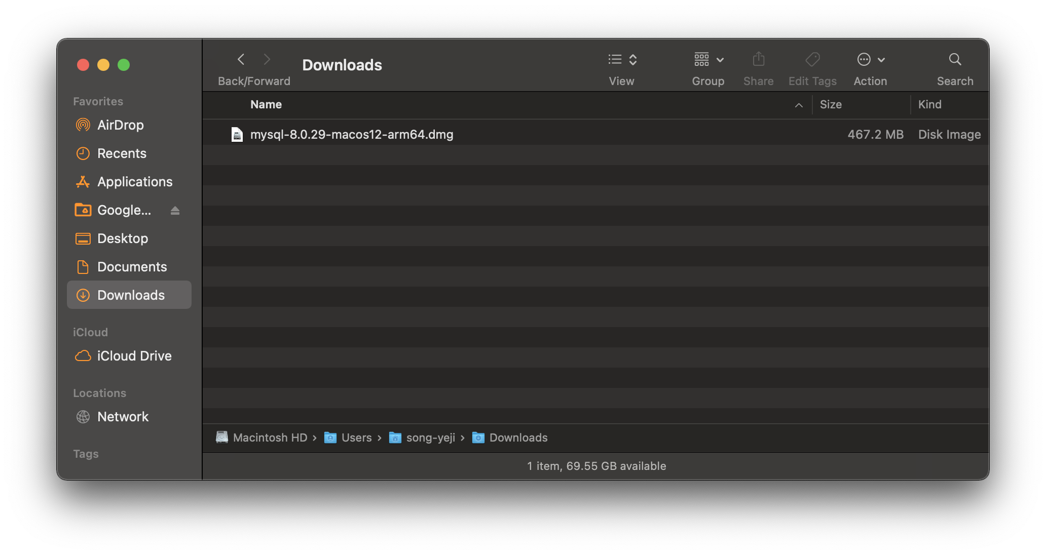Open iCloud Drive in the sidebar
Viewport: 1046px width, 555px height.
[134, 356]
